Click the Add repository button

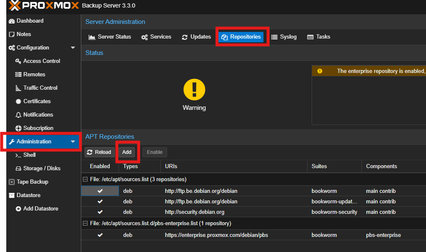[x=127, y=152]
